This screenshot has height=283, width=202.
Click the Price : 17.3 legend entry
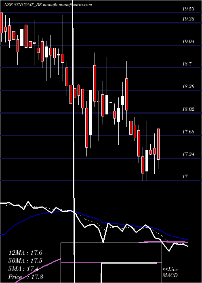pyautogui.click(x=25, y=277)
